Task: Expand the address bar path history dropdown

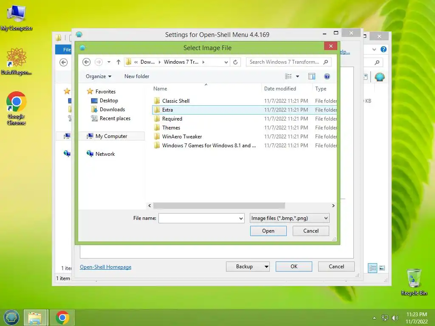Action: [226, 62]
